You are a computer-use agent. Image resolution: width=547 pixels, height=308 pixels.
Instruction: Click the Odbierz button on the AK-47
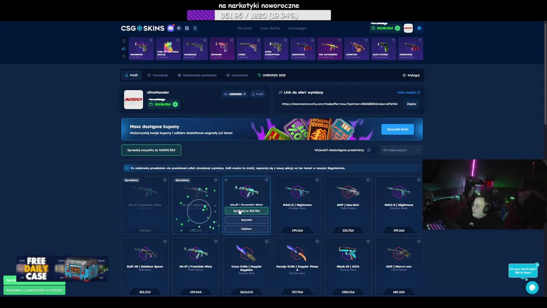click(x=247, y=229)
